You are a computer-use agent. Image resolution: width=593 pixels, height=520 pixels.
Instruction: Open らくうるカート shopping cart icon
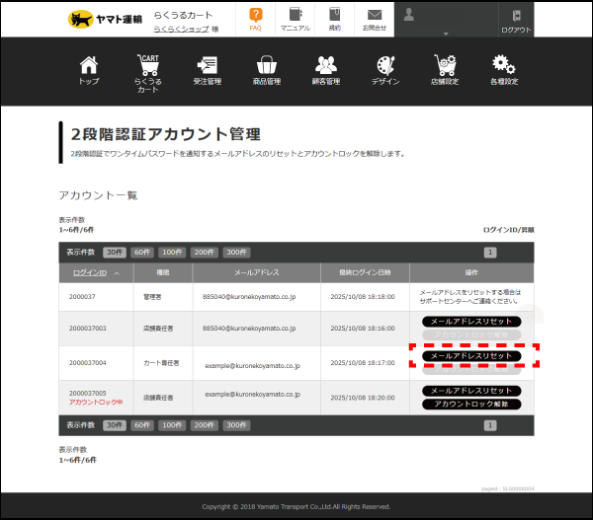coord(147,67)
